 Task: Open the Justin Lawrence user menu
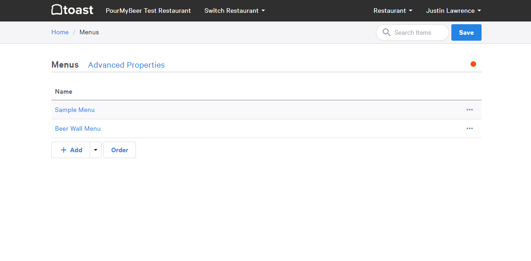[x=454, y=11]
